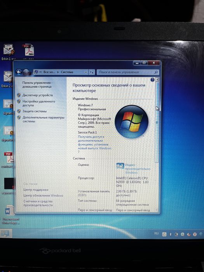Expand the arrow between Все эл... and Система
Screen dimensions: 204x272
click(x=58, y=72)
